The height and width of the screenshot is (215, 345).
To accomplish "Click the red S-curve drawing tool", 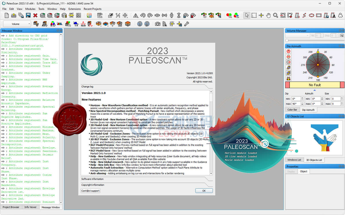I will coord(304,15).
